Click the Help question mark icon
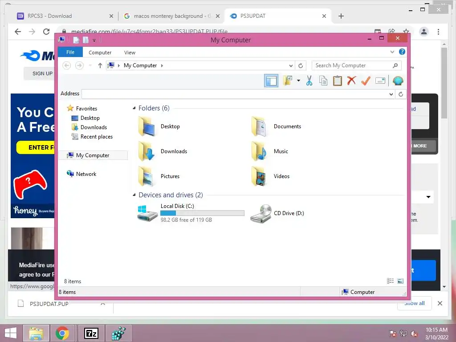Viewport: 456px width, 342px height. 402,52
